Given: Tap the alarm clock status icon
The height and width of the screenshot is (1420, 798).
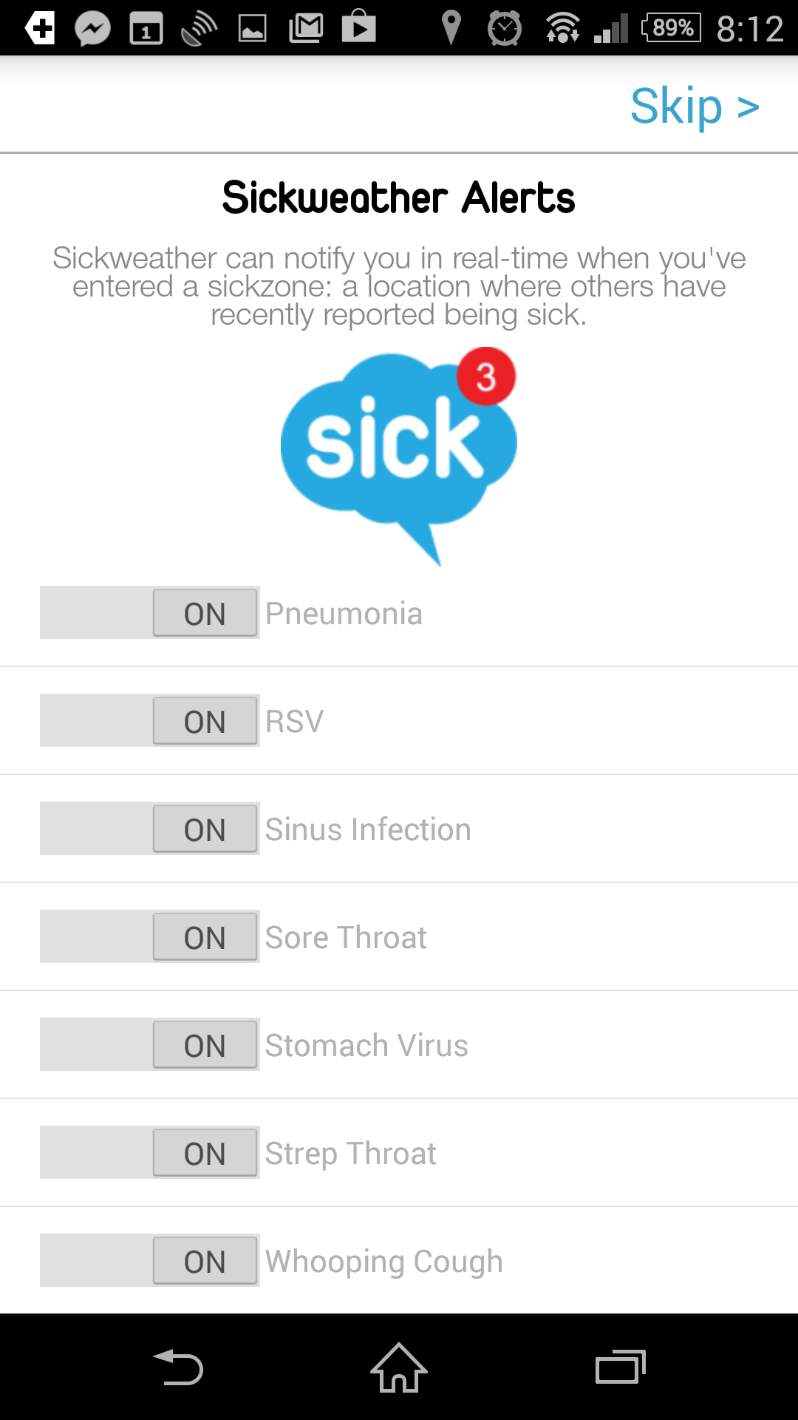Looking at the screenshot, I should pos(505,29).
